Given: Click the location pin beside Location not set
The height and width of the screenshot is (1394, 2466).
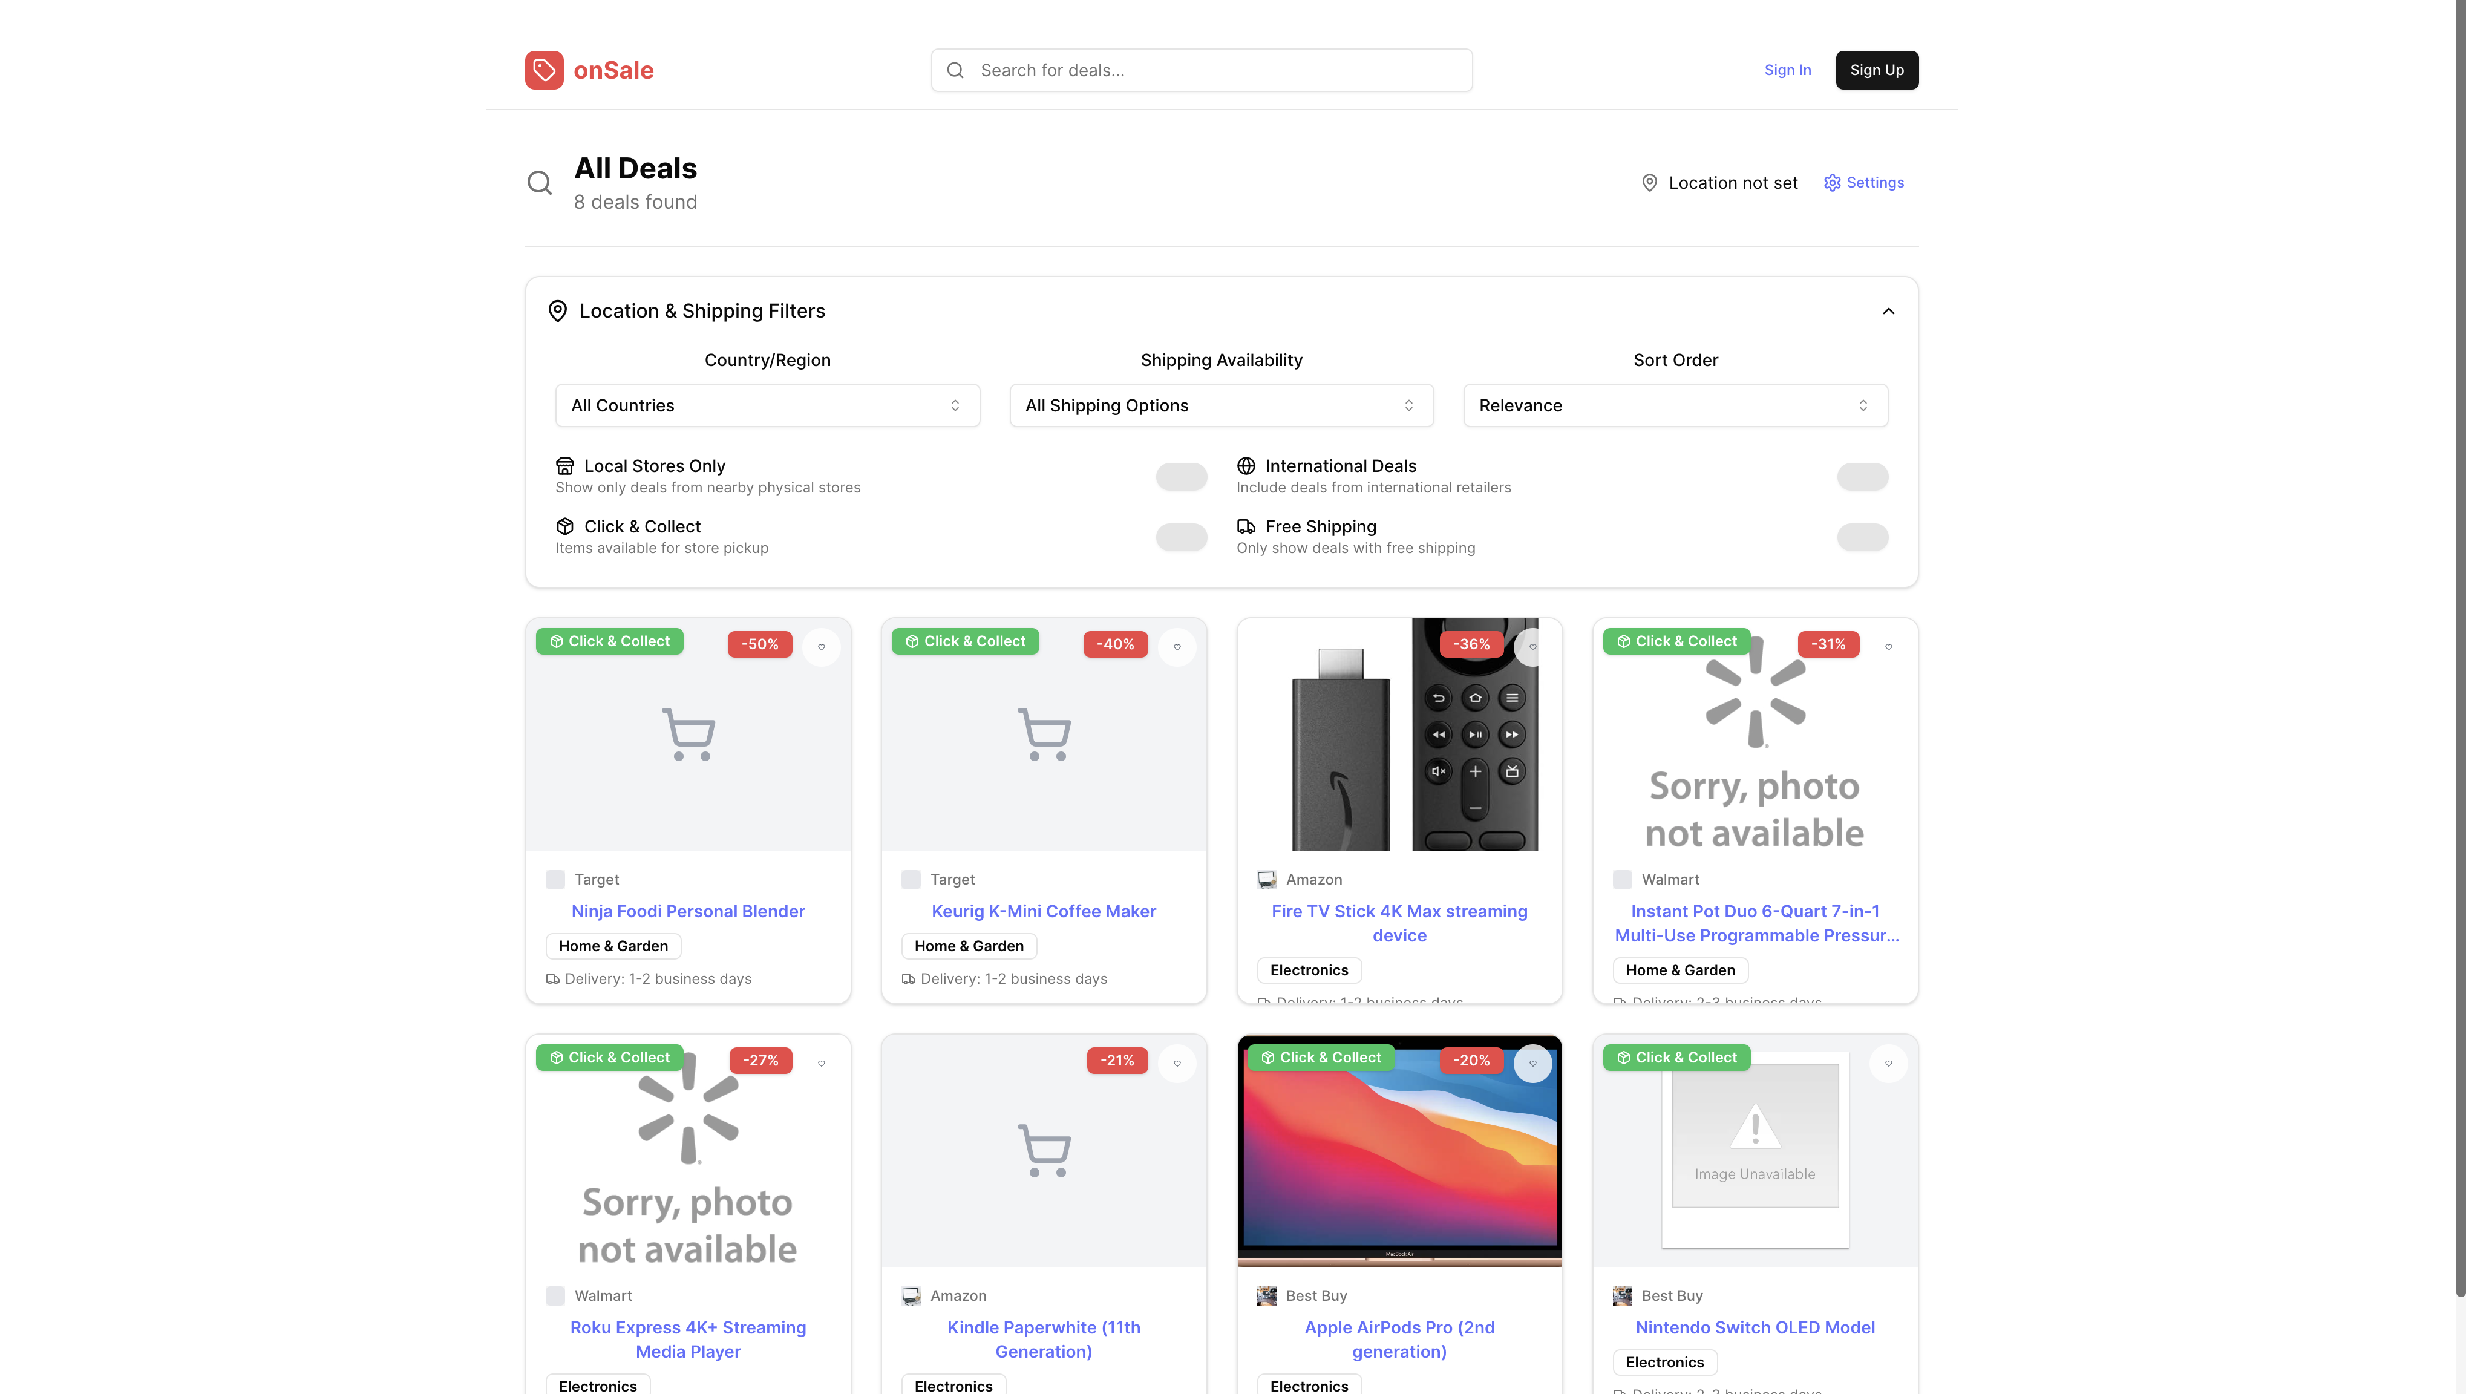Looking at the screenshot, I should pyautogui.click(x=1649, y=183).
